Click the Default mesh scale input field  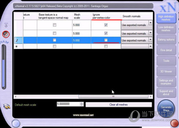[x=68, y=104]
